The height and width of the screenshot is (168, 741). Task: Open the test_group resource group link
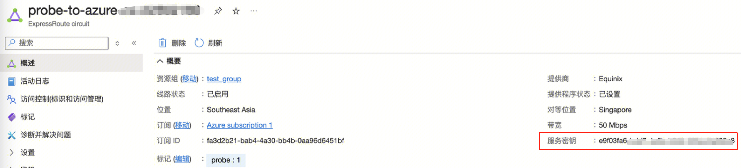224,79
